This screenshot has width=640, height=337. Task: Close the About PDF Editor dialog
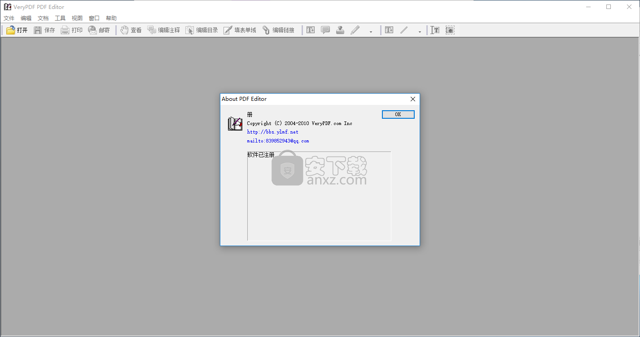pos(413,99)
